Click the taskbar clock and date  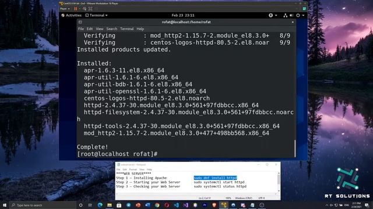[x=356, y=205]
